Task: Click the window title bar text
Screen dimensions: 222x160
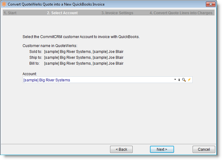Action: pyautogui.click(x=56, y=4)
